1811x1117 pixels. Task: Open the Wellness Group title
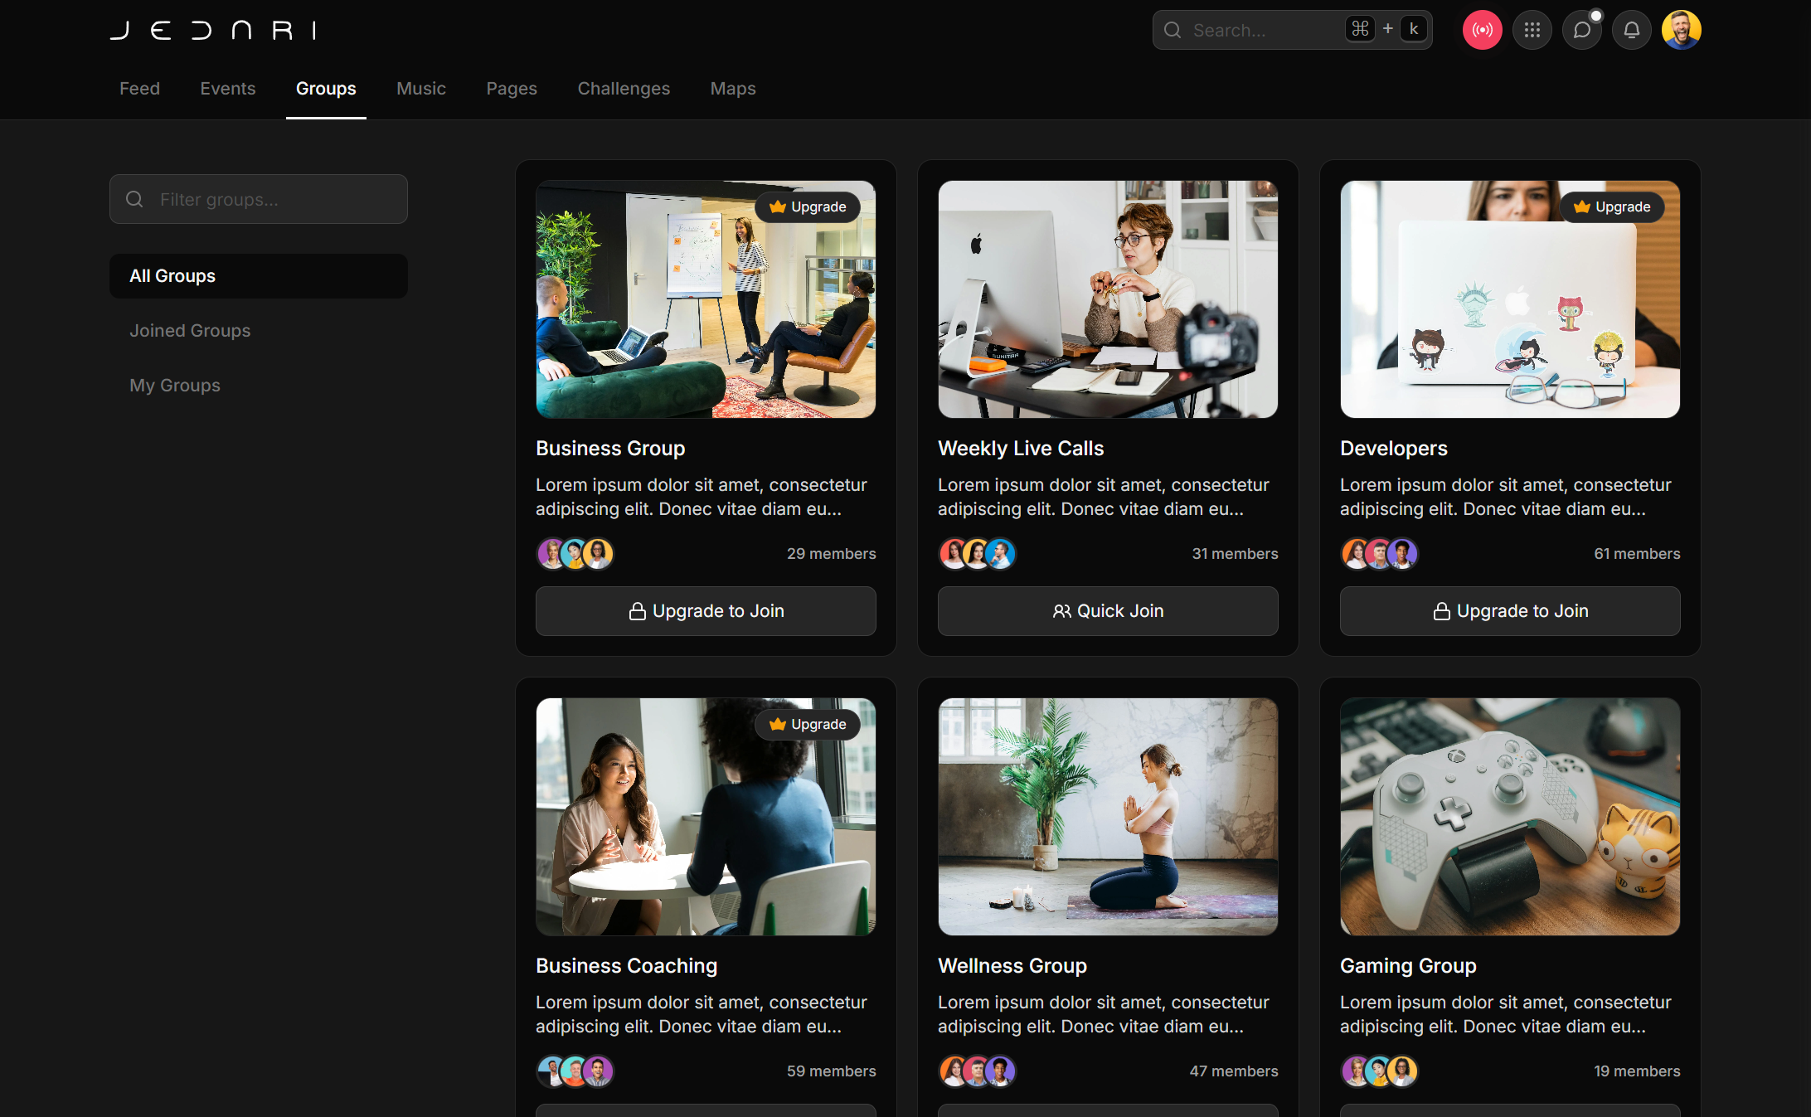click(x=1012, y=966)
